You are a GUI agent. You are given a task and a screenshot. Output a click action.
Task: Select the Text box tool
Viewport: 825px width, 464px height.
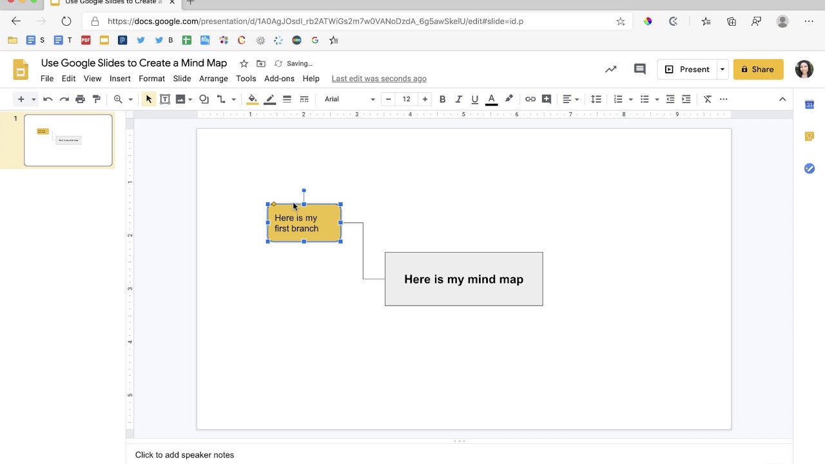click(165, 99)
